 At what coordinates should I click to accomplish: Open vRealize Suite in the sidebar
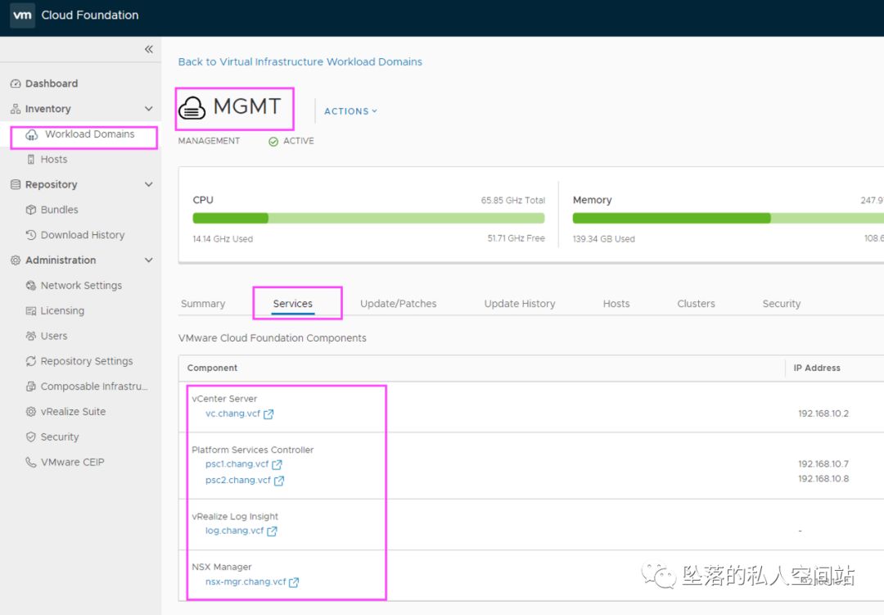click(x=73, y=412)
